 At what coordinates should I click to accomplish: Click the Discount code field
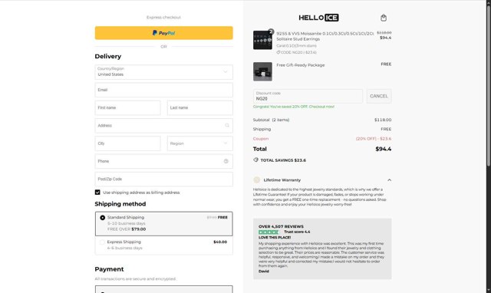click(308, 96)
